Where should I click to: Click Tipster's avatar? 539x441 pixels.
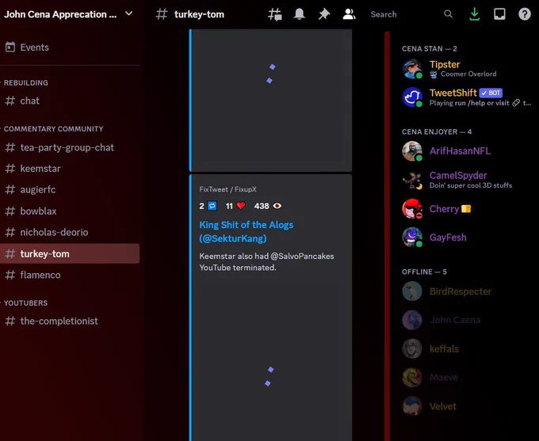coord(412,69)
